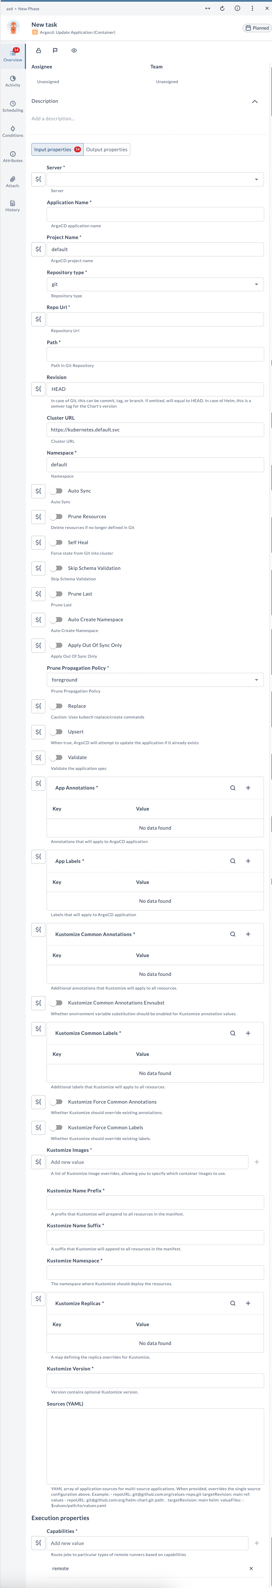Viewport: 272px width, 1588px height.
Task: Click the plus icon beside Capabilities field
Action: (x=257, y=1543)
